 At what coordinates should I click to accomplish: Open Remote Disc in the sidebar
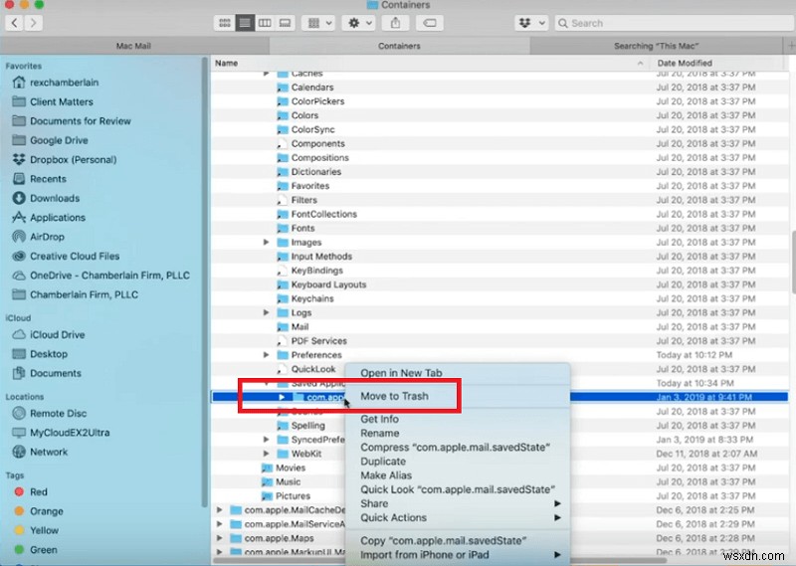coord(58,413)
